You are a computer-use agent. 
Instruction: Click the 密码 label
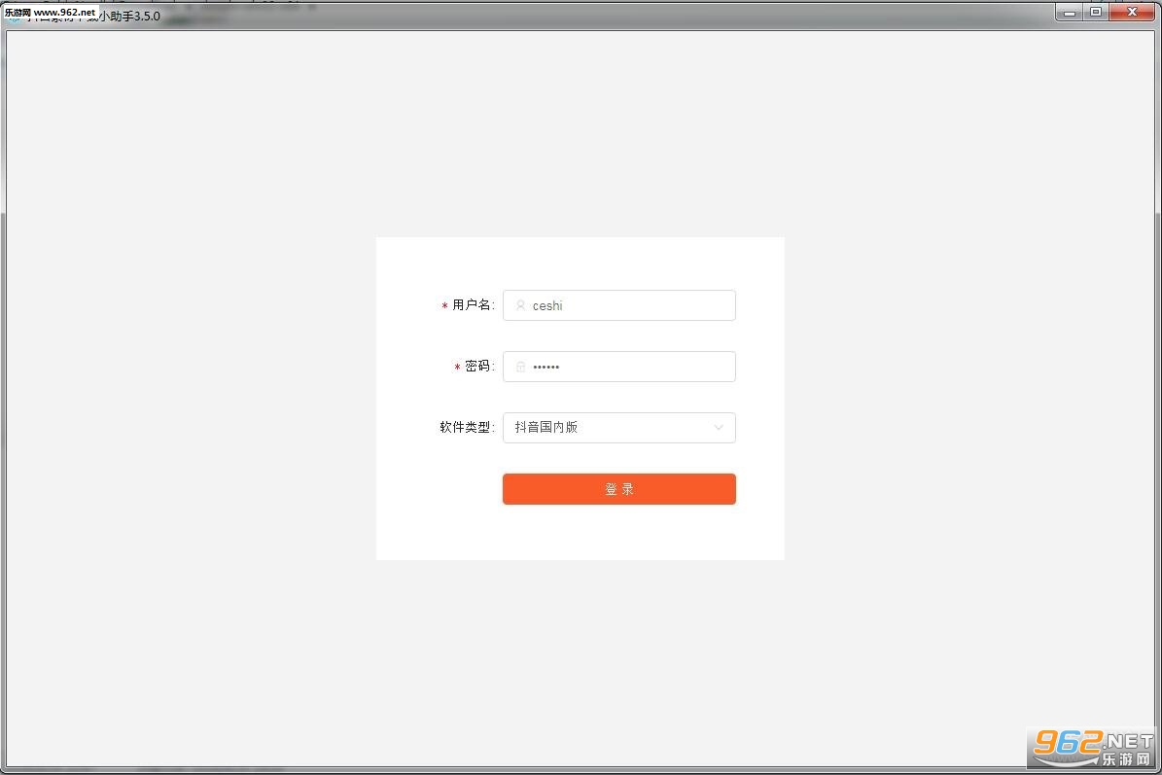click(x=478, y=367)
